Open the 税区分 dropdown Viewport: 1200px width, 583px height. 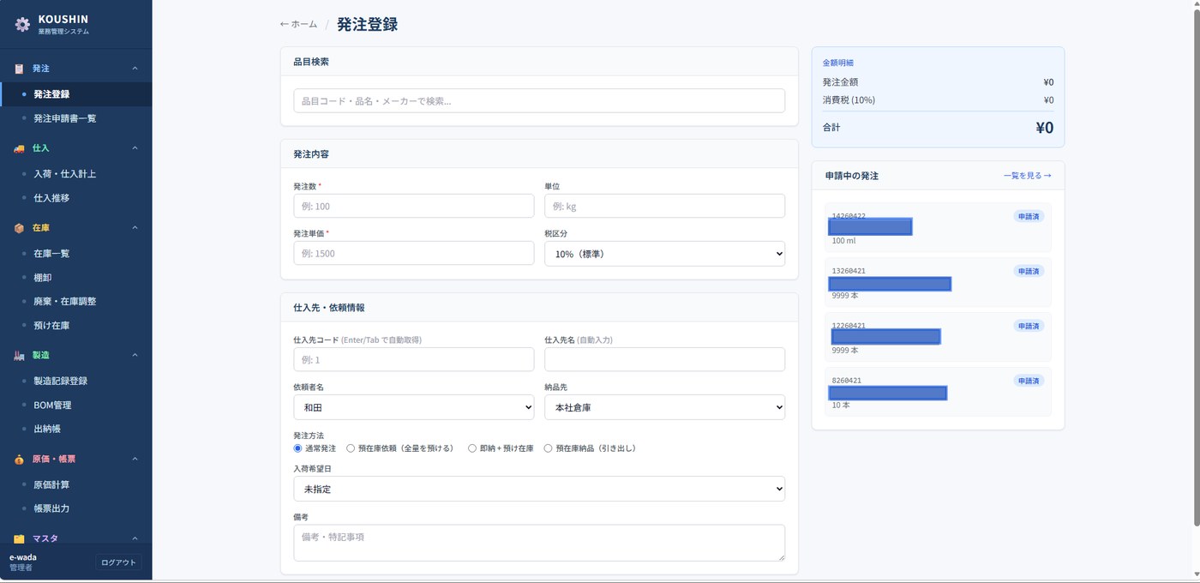click(664, 254)
